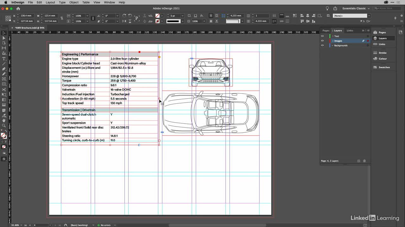Switch to the Links tab
405x227 pixels.
tap(350, 31)
